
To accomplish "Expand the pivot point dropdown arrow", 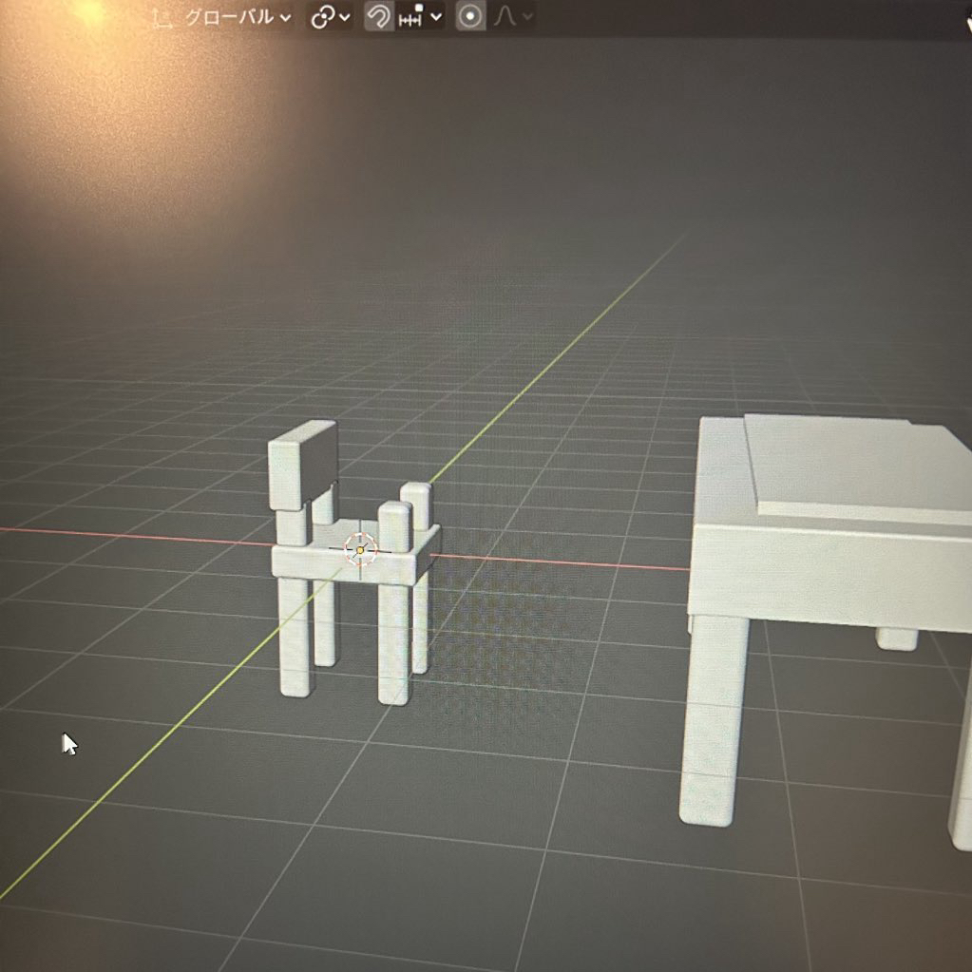I will coord(344,17).
